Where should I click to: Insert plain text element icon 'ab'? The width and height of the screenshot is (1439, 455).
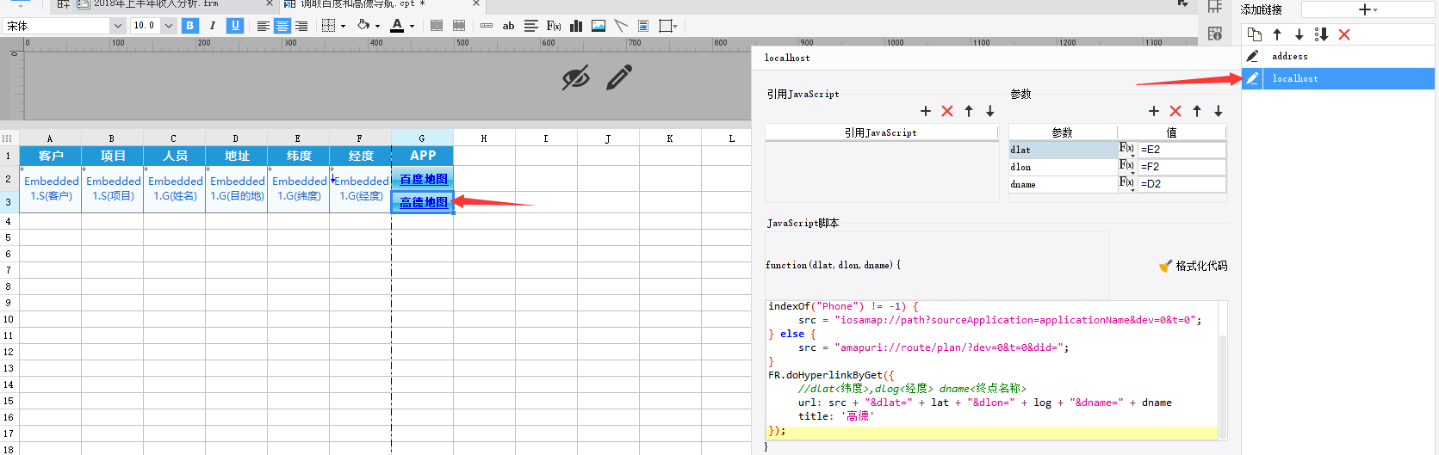pos(509,26)
